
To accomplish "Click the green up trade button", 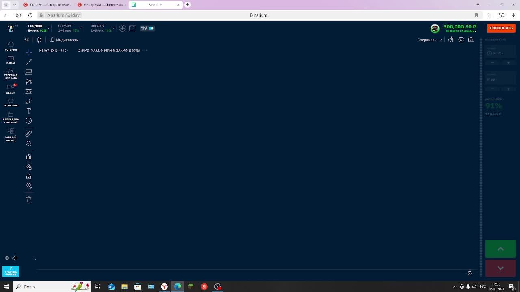I will [500, 249].
